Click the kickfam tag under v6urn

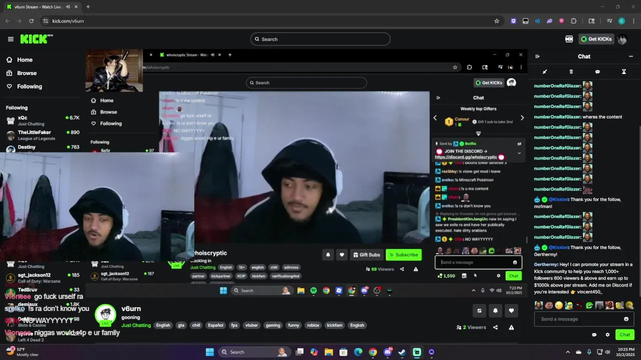335,325
